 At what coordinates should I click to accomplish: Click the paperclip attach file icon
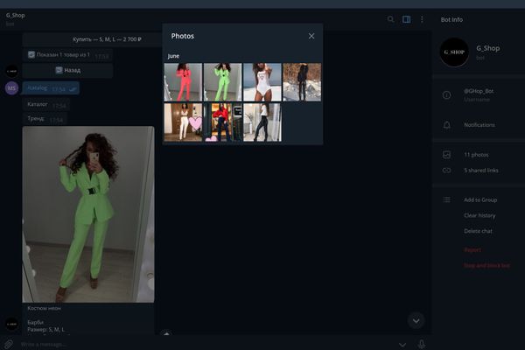[x=9, y=344]
